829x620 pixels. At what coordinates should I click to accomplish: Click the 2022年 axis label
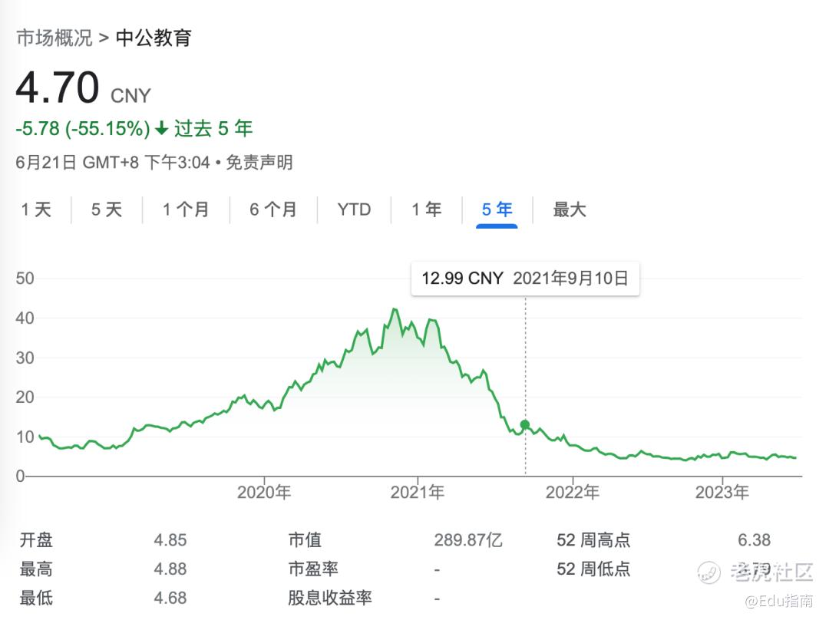573,492
